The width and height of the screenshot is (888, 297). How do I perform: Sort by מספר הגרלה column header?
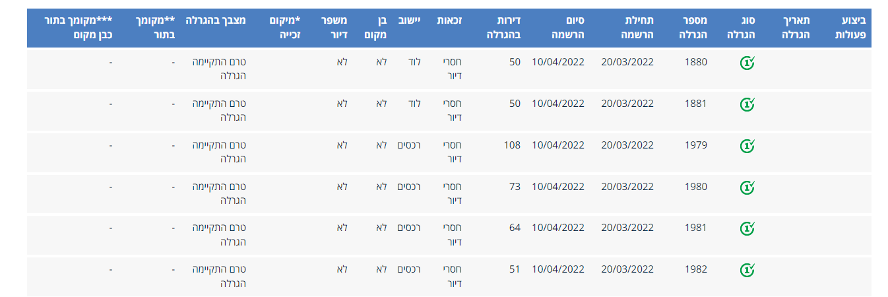click(x=693, y=28)
